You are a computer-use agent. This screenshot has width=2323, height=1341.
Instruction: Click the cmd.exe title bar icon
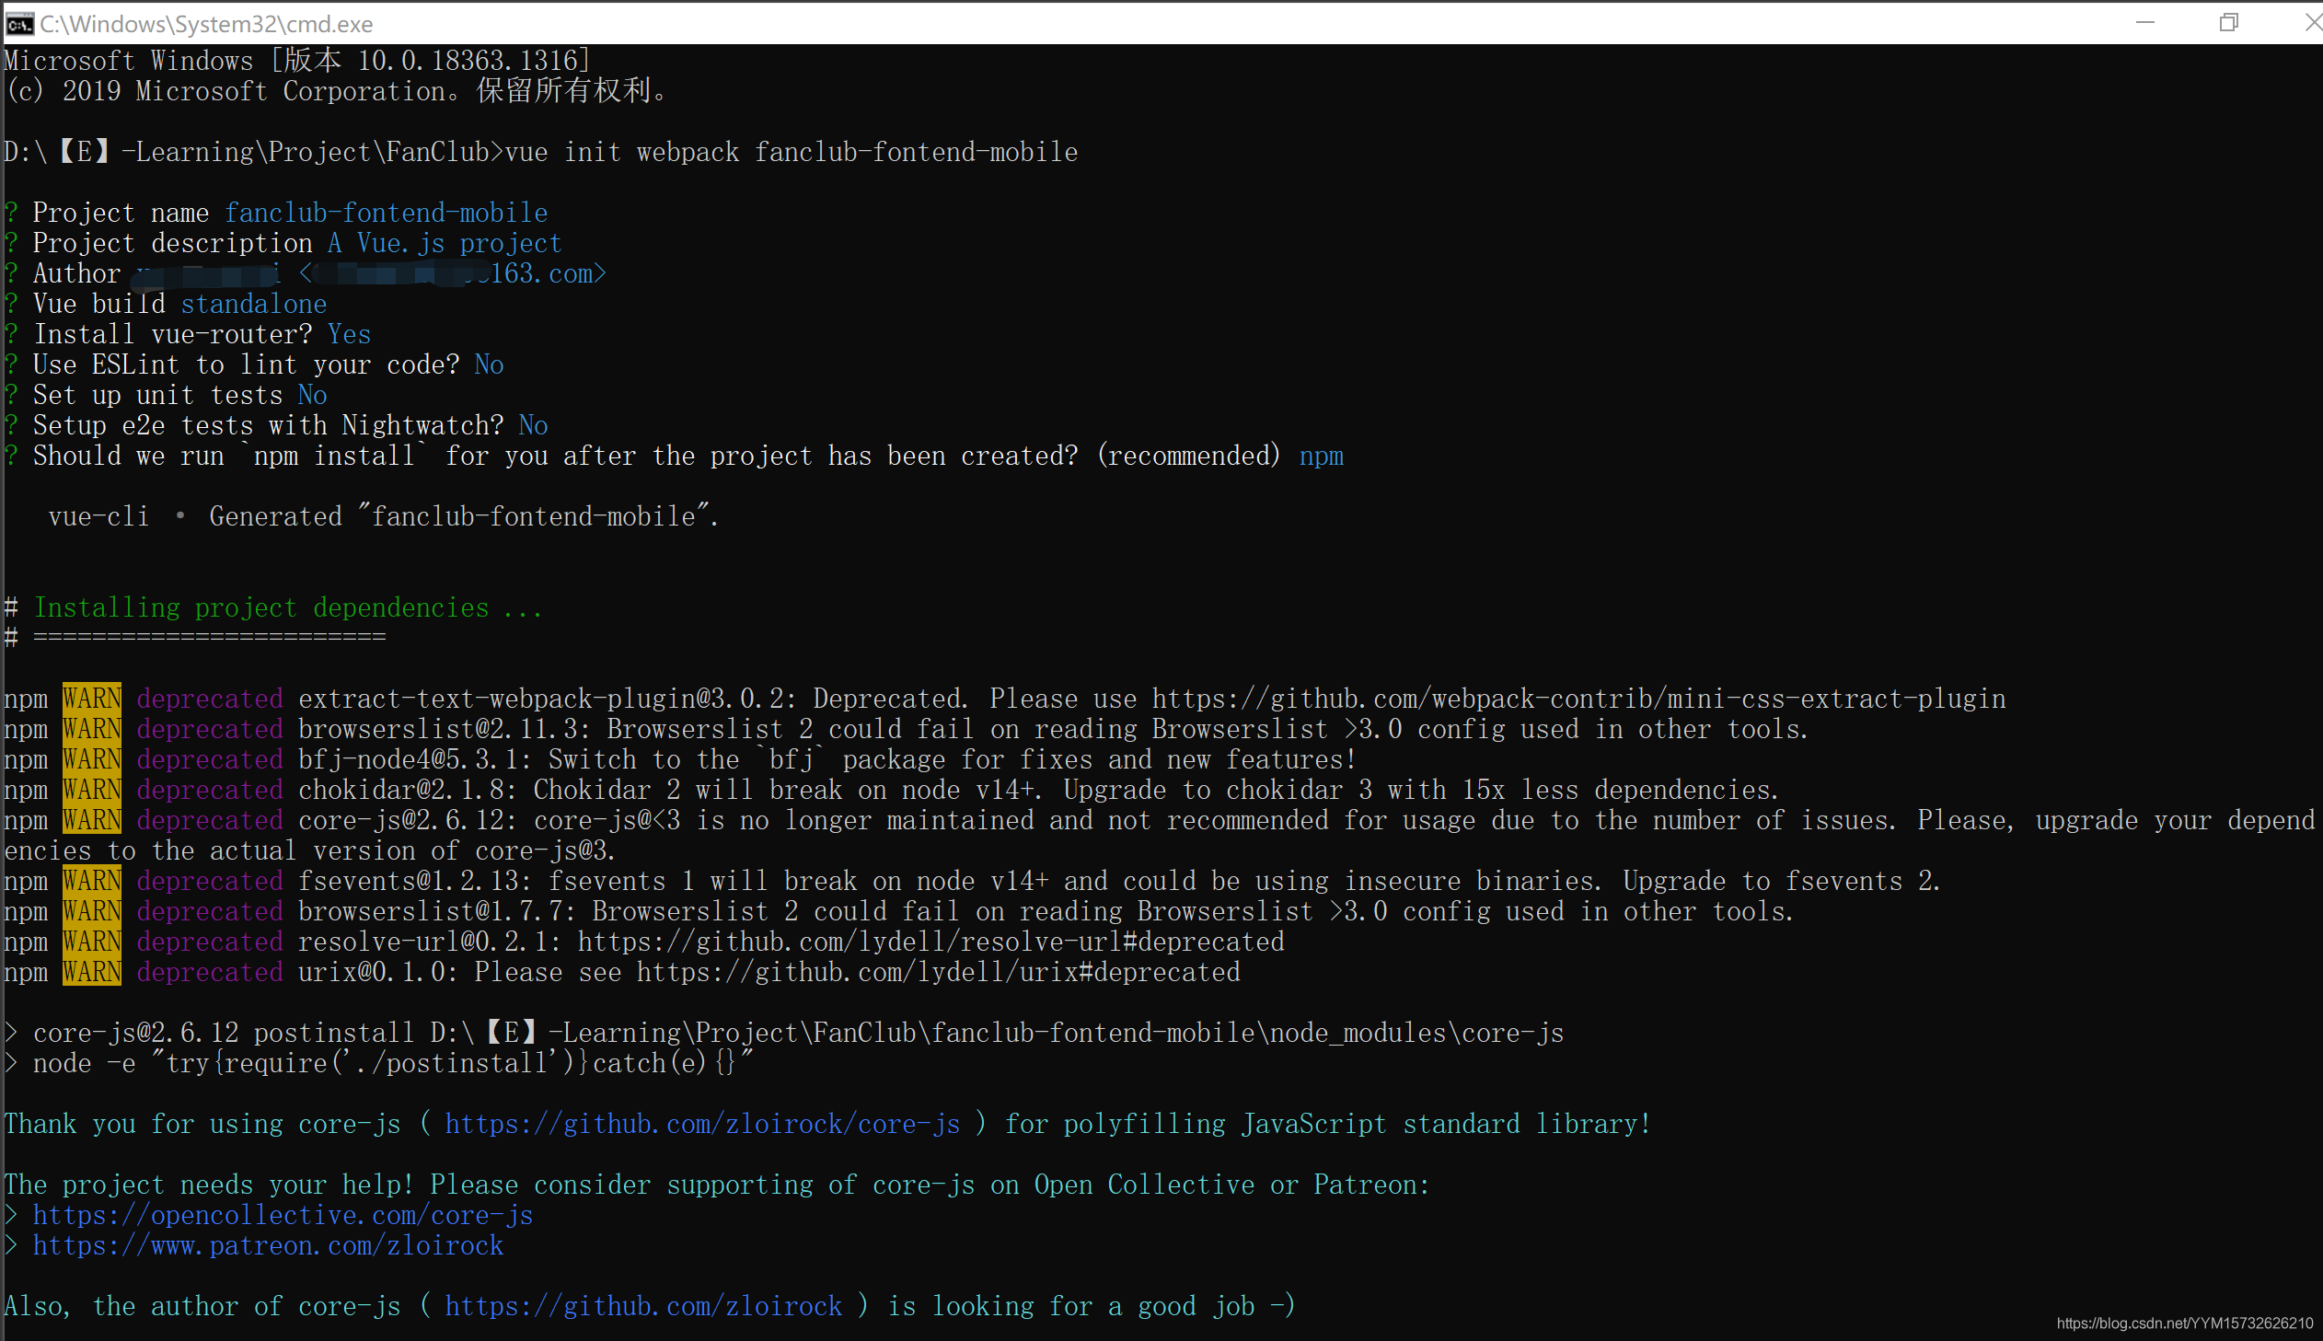coord(19,21)
